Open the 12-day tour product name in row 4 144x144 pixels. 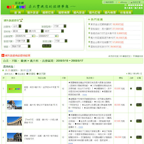click(x=41, y=137)
